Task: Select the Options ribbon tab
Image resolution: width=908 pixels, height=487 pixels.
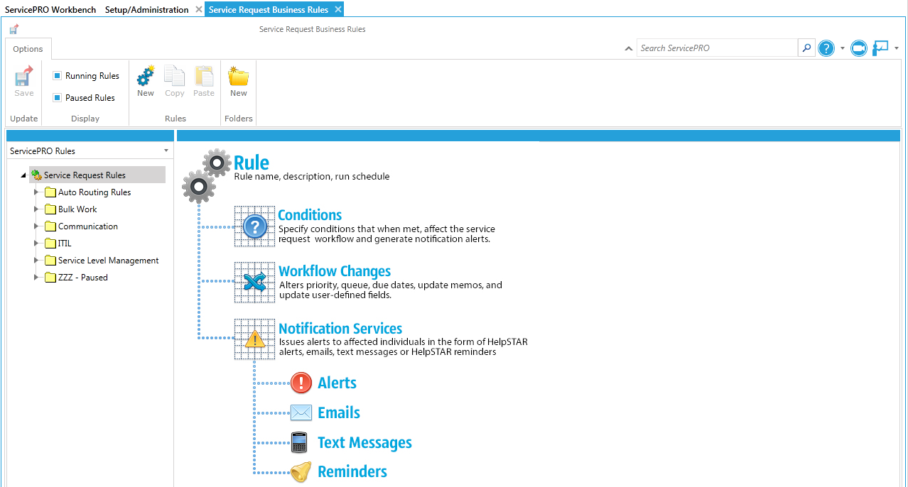Action: (28, 49)
